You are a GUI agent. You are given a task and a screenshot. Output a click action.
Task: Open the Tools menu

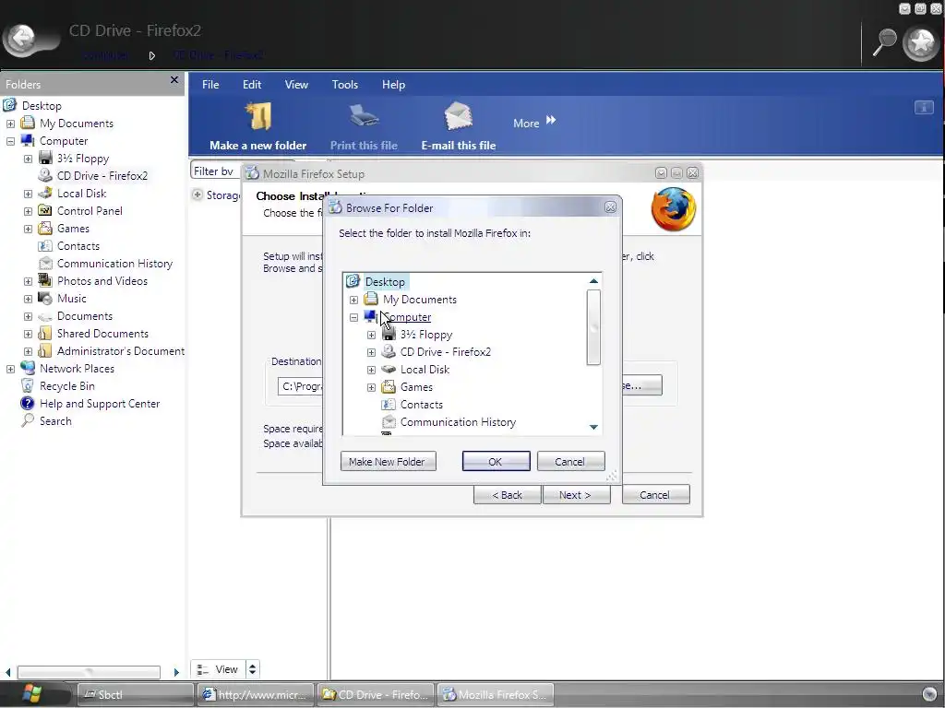pos(345,85)
